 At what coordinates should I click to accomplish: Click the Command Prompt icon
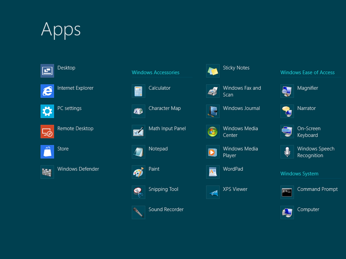[x=287, y=193]
